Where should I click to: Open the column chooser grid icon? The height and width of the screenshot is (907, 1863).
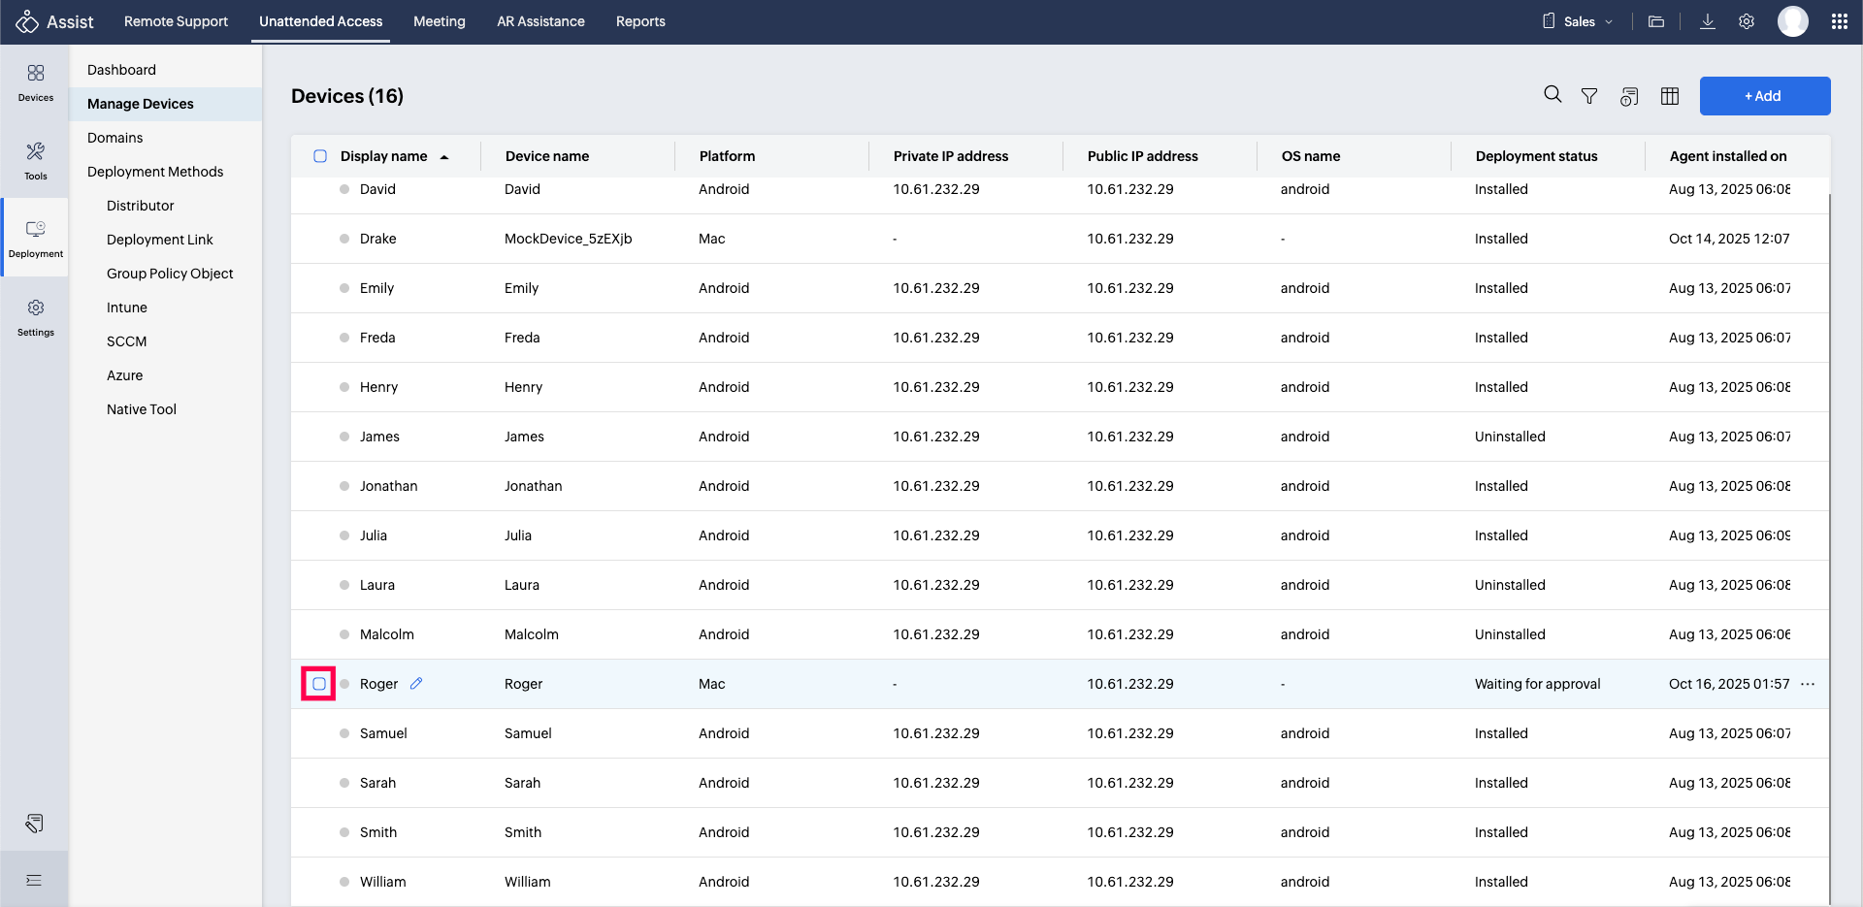point(1670,96)
